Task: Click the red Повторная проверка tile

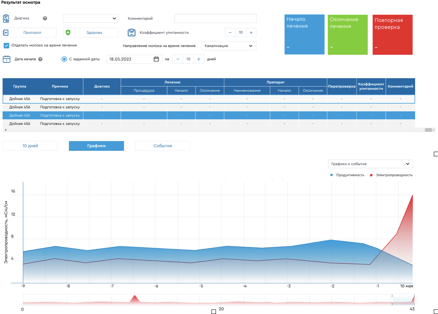Action: point(392,35)
